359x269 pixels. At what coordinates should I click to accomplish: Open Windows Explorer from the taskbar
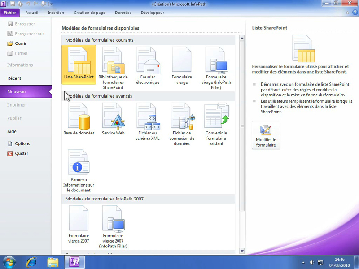(53, 262)
